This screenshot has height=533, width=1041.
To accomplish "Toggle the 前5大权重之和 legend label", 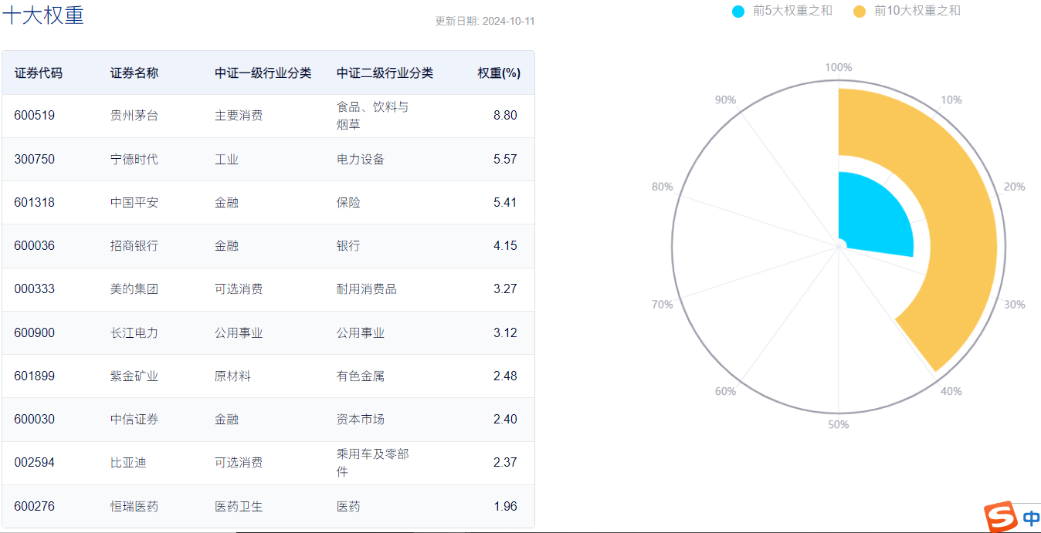I will [792, 11].
